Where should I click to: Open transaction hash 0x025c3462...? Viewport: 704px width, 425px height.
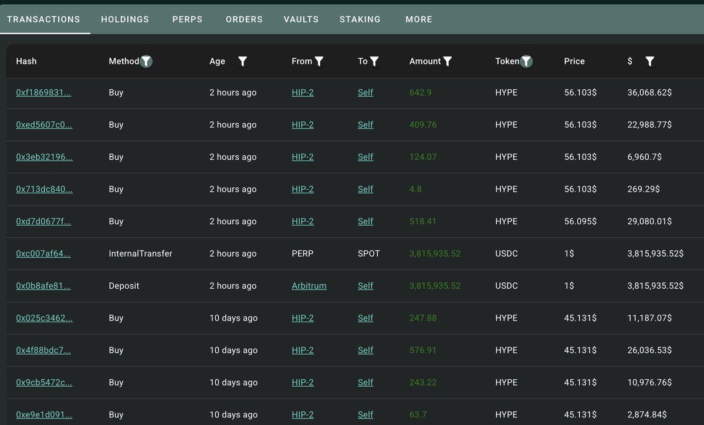(44, 318)
